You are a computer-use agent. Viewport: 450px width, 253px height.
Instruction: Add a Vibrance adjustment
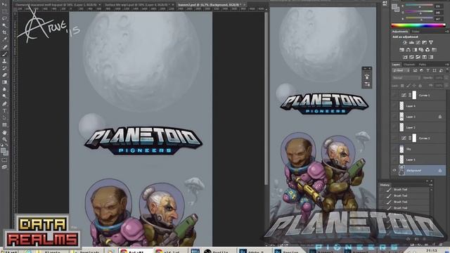[x=431, y=42]
